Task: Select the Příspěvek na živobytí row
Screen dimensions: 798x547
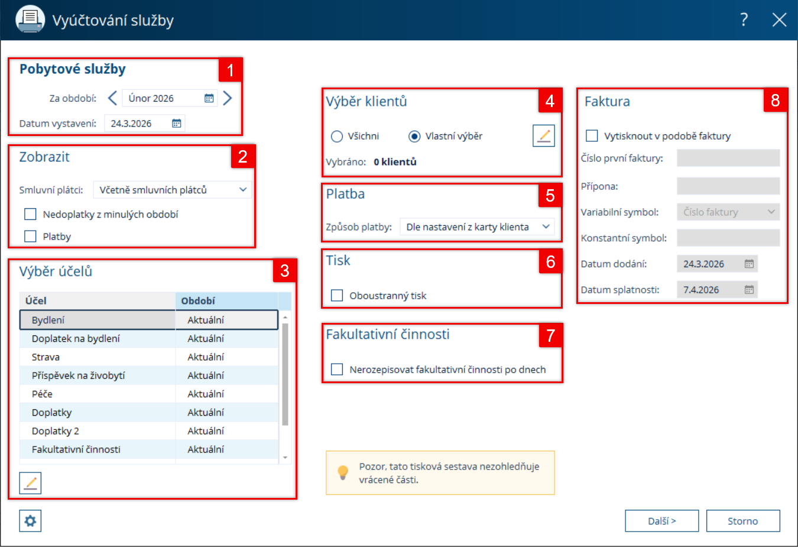Action: coord(149,376)
